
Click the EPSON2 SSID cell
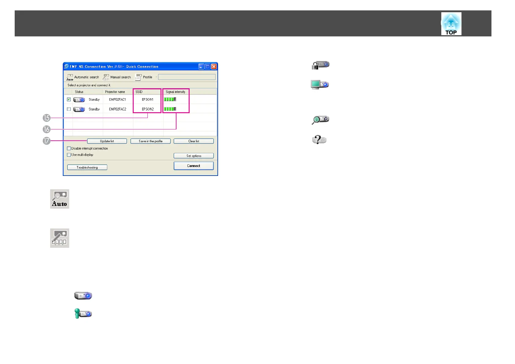[x=148, y=109]
